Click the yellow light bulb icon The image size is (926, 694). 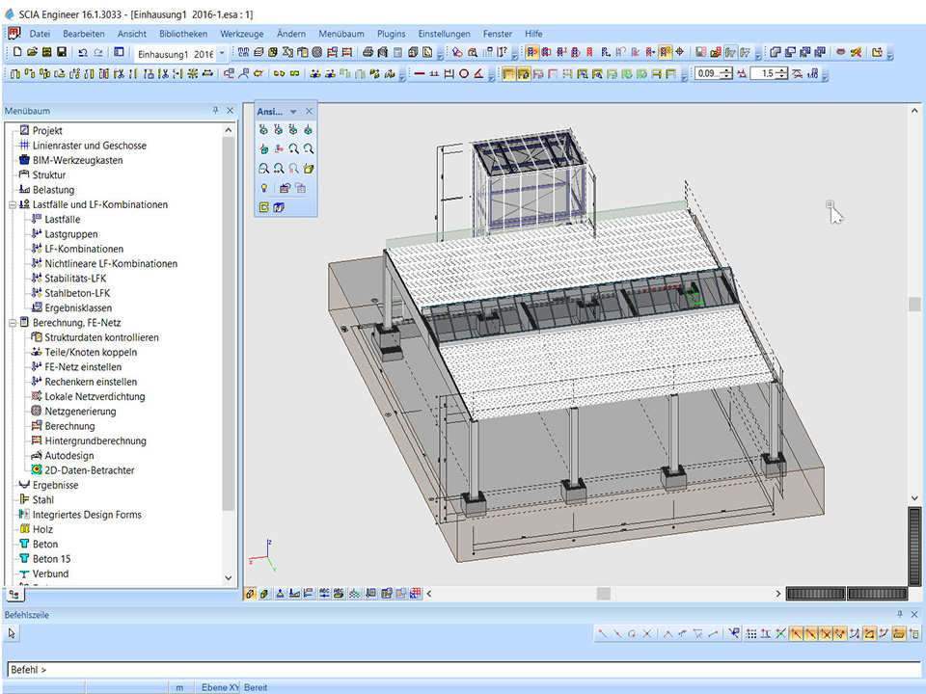coord(263,188)
